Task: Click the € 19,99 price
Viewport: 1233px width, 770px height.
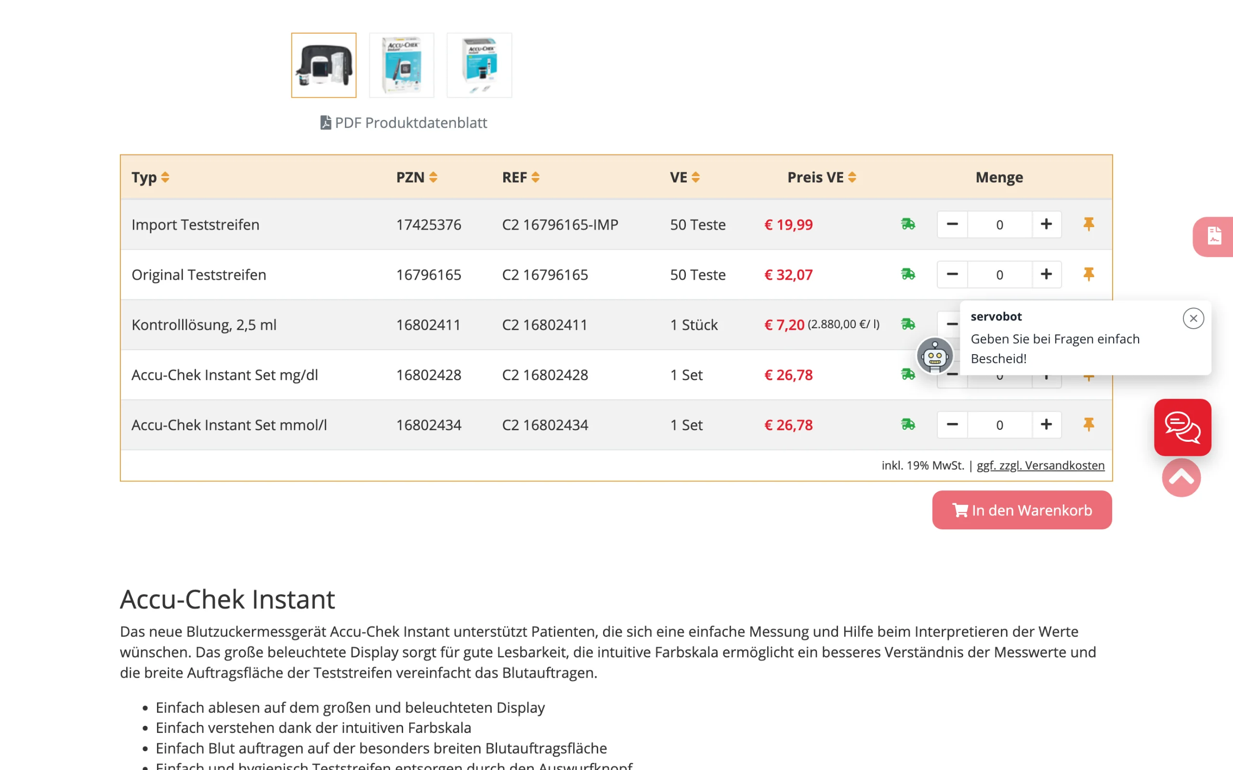Action: (788, 225)
